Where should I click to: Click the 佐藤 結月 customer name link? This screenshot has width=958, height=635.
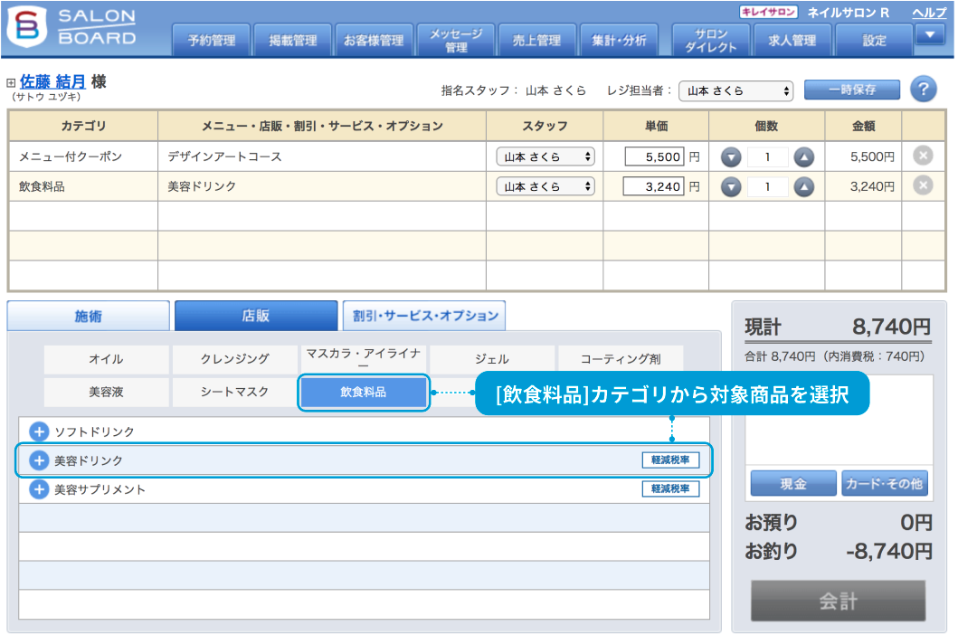(52, 81)
